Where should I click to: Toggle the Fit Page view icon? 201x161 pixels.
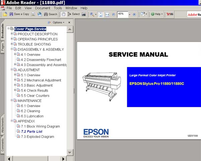click(x=100, y=14)
